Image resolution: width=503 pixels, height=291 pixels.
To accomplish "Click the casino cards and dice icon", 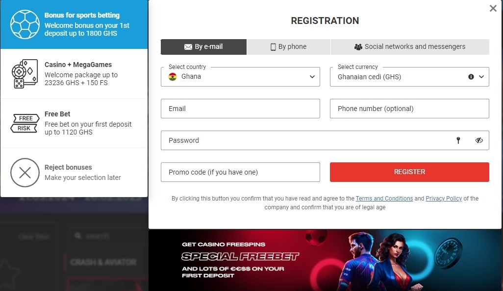I will coord(25,74).
